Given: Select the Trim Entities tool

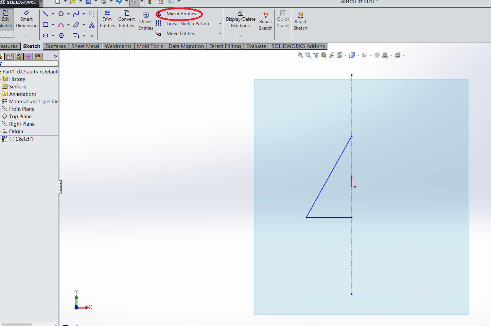Looking at the screenshot, I should click(107, 19).
